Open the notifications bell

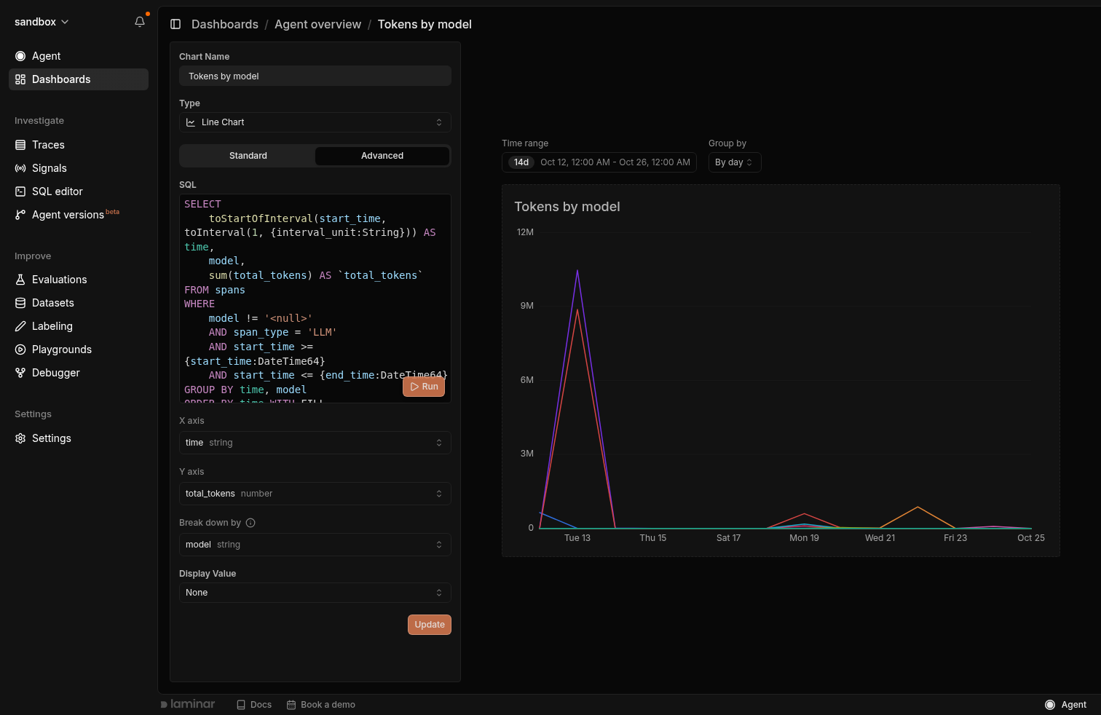pyautogui.click(x=140, y=22)
